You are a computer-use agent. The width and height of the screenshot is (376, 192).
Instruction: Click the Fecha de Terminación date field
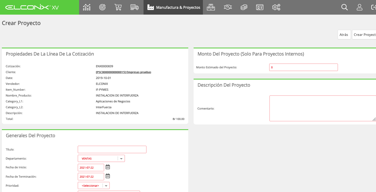(91, 177)
